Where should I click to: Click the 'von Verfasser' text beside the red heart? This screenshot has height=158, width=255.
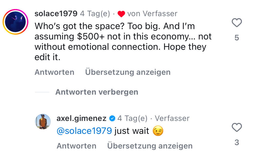(x=152, y=14)
